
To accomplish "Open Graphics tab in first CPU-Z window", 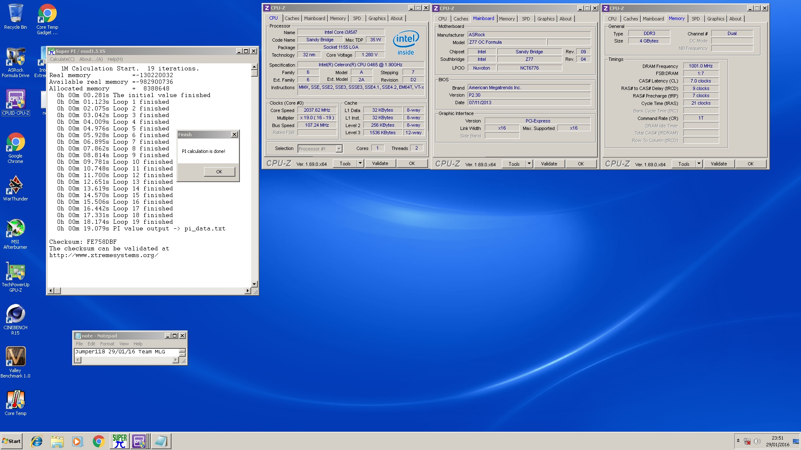I will 377,18.
